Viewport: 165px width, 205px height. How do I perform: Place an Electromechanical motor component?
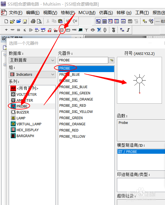click(x=93, y=30)
